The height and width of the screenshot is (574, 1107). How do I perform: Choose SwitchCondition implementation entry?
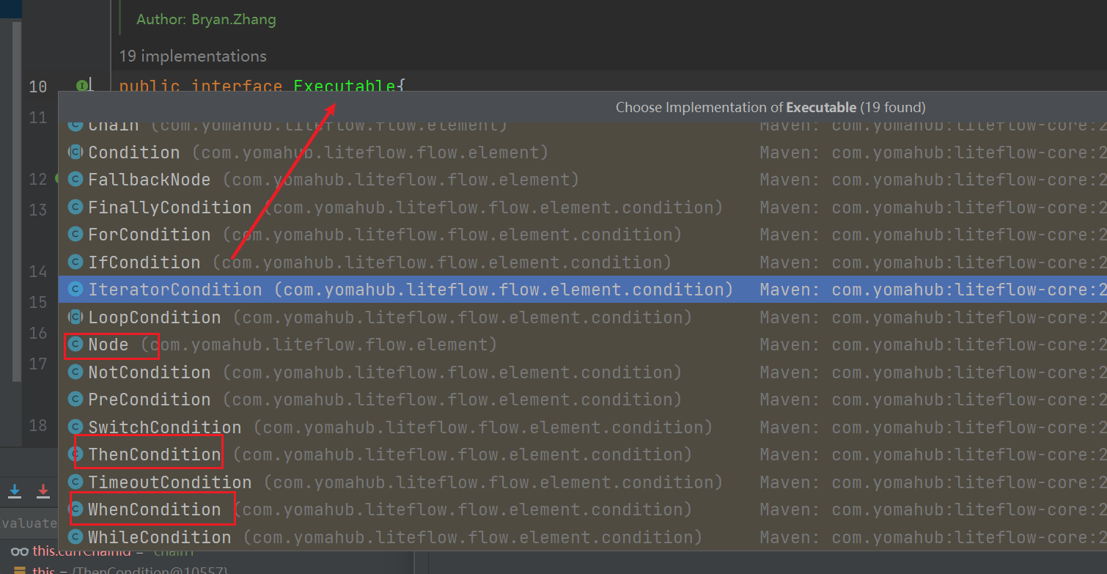163,427
